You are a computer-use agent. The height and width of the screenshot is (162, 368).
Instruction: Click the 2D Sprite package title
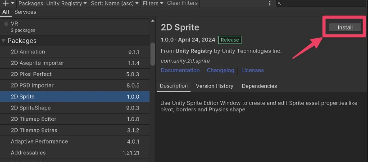180,27
